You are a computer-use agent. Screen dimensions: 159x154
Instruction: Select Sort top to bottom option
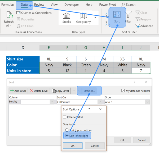point(67,130)
